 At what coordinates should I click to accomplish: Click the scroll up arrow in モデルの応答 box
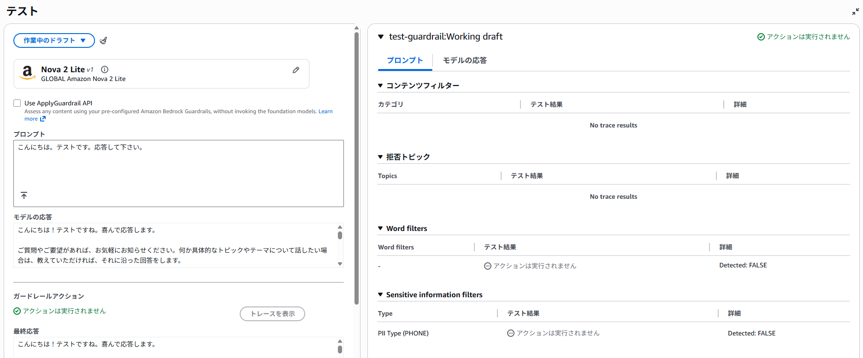(340, 227)
